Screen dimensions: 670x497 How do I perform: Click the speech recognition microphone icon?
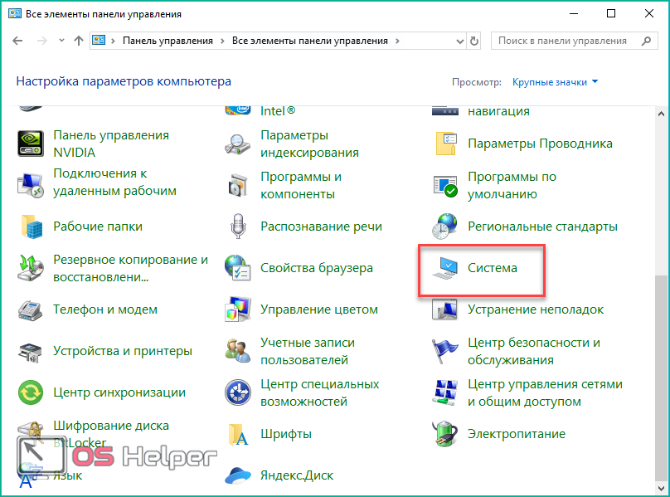point(238,227)
